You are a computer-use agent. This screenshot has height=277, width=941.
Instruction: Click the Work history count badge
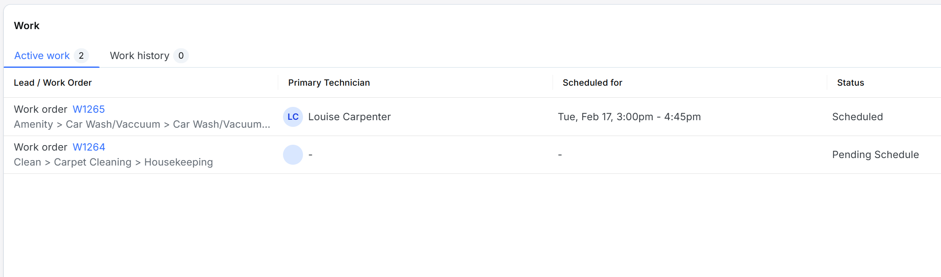pyautogui.click(x=181, y=56)
